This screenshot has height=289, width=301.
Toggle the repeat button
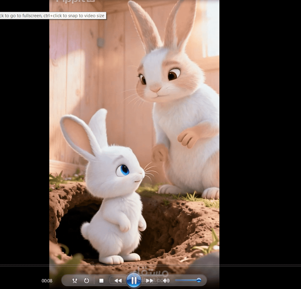[x=86, y=281]
